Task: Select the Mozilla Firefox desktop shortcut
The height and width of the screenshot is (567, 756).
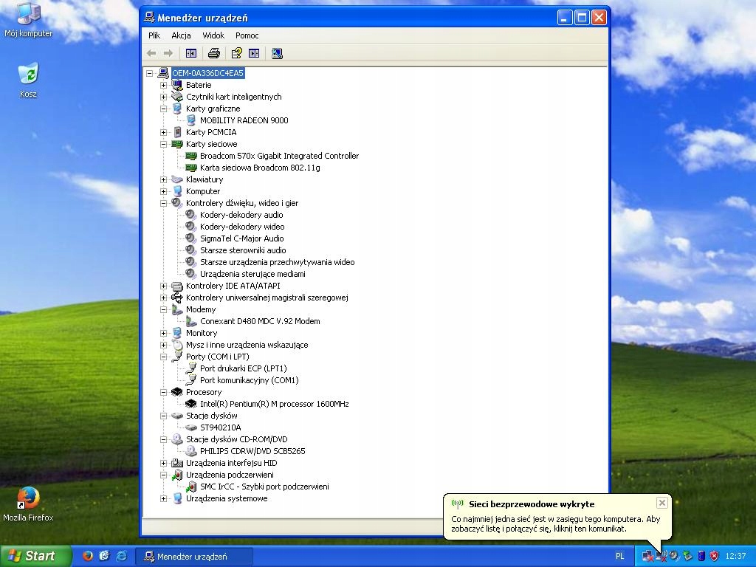Action: (29, 504)
